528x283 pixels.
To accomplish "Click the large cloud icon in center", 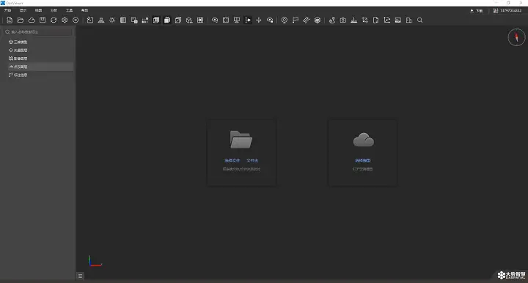I will tap(363, 140).
